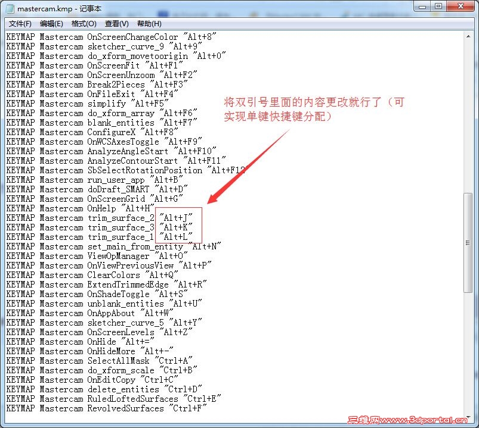Viewport: 479px width, 428px height.
Task: Open the 编辑(E) menu
Action: point(51,24)
